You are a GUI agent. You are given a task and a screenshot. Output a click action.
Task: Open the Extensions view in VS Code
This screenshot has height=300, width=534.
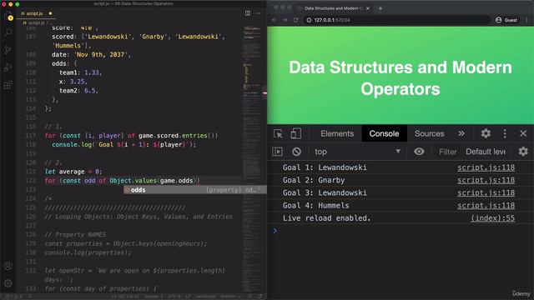(x=8, y=85)
